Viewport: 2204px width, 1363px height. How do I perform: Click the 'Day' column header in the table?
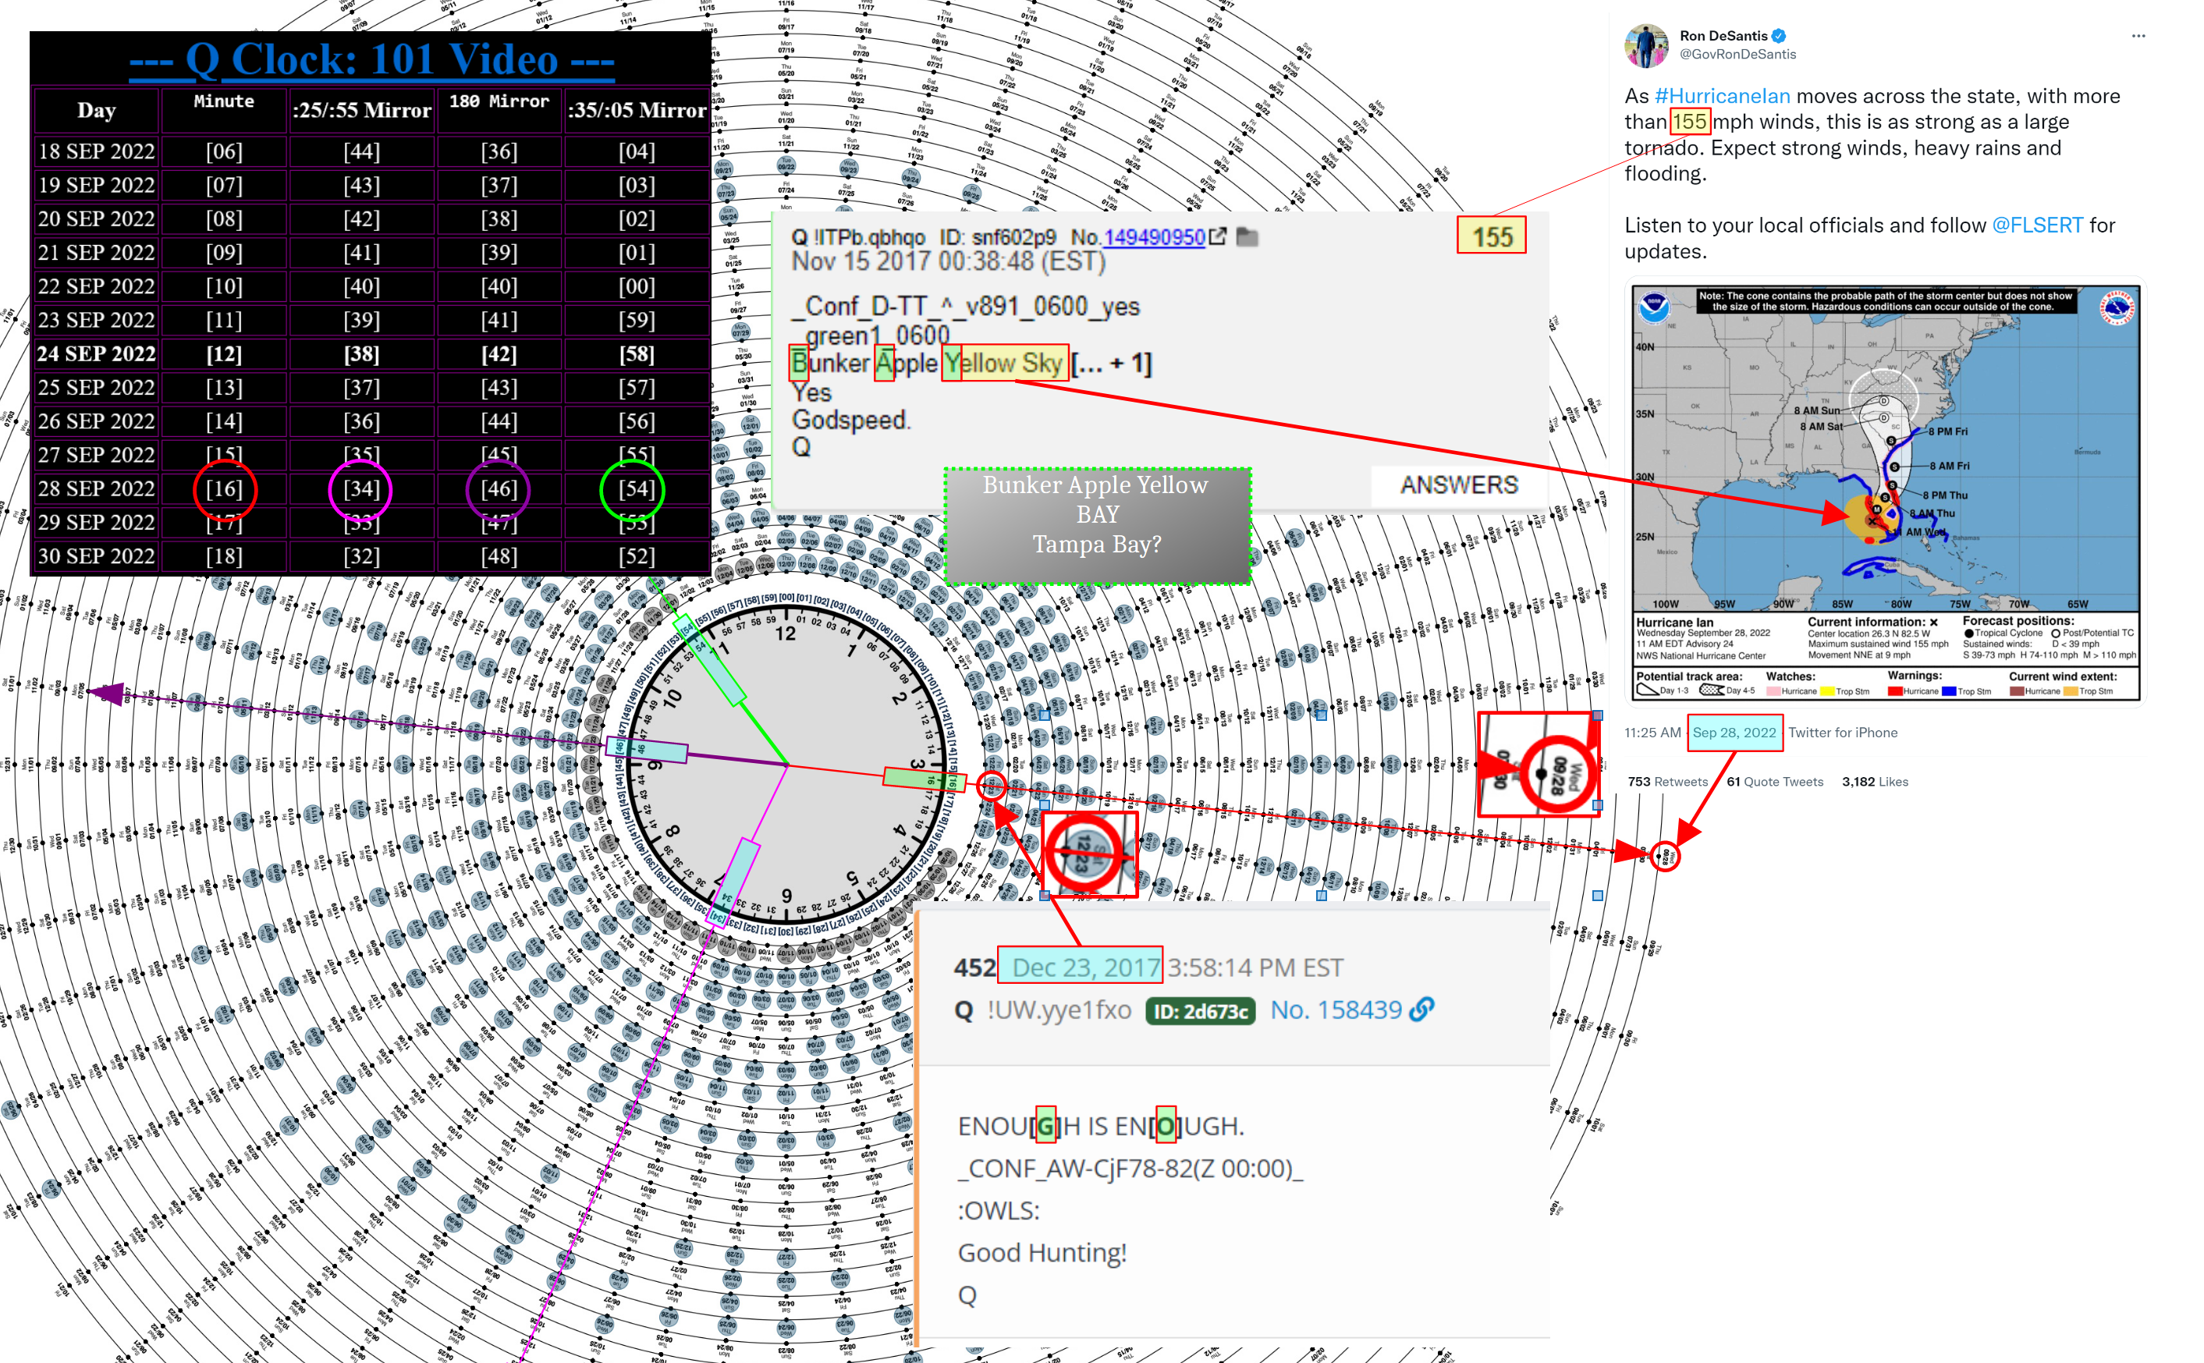97,111
